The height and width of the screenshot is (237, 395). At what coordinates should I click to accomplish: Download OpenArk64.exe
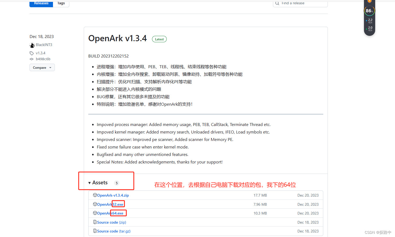(x=110, y=213)
